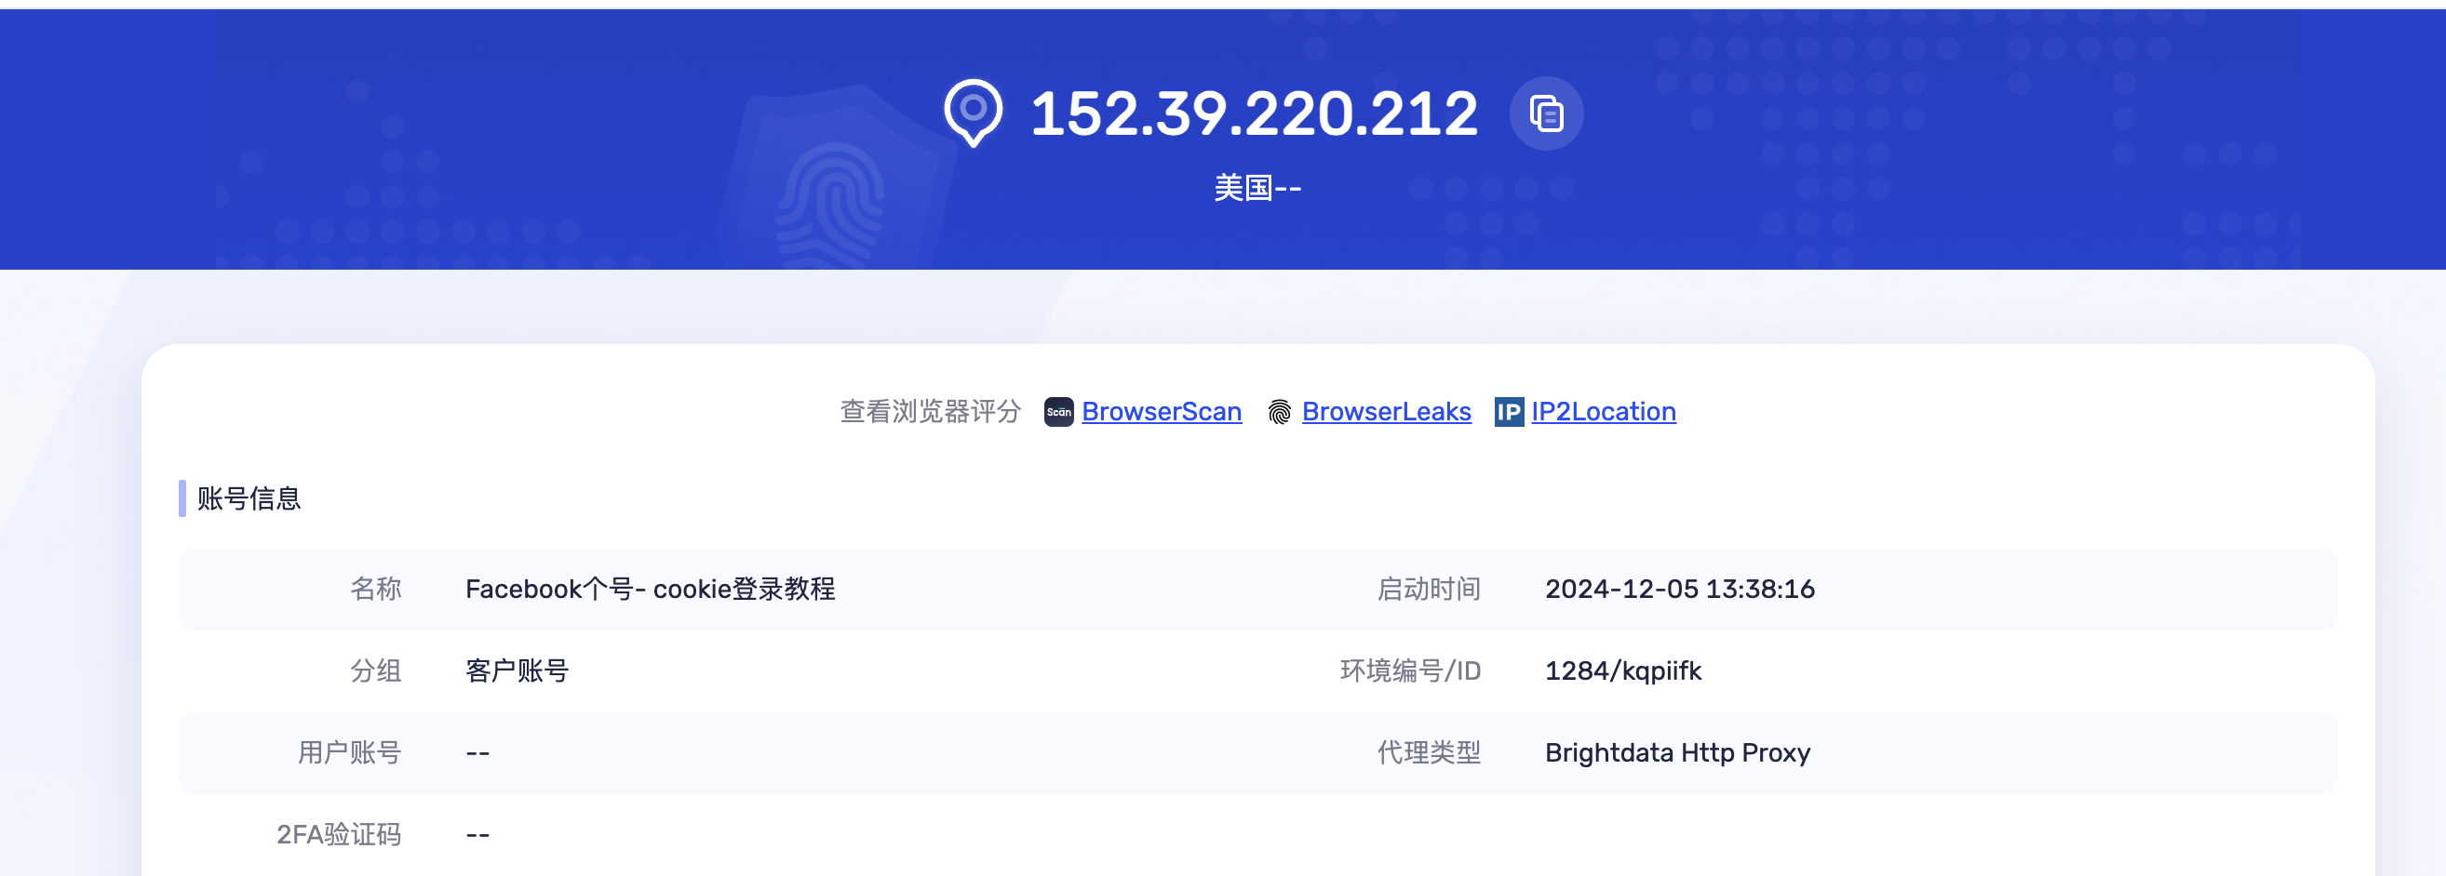Open the IP2Location link
Image resolution: width=2446 pixels, height=876 pixels.
[x=1604, y=412]
